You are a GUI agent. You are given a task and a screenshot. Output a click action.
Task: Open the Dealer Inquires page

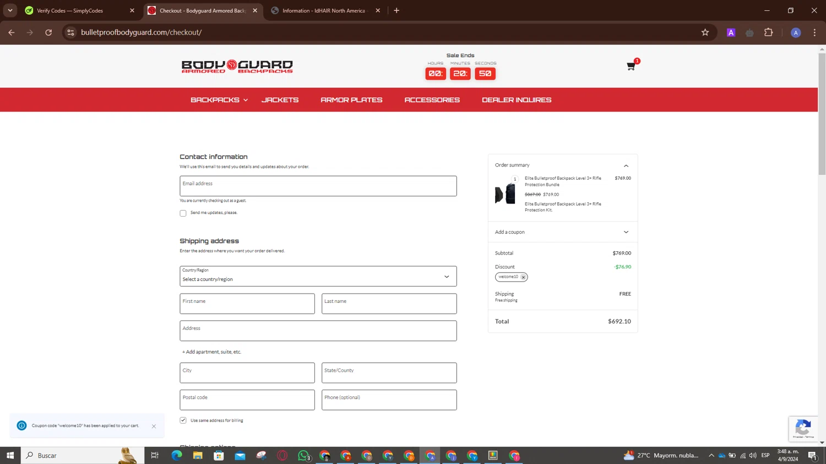(x=517, y=100)
